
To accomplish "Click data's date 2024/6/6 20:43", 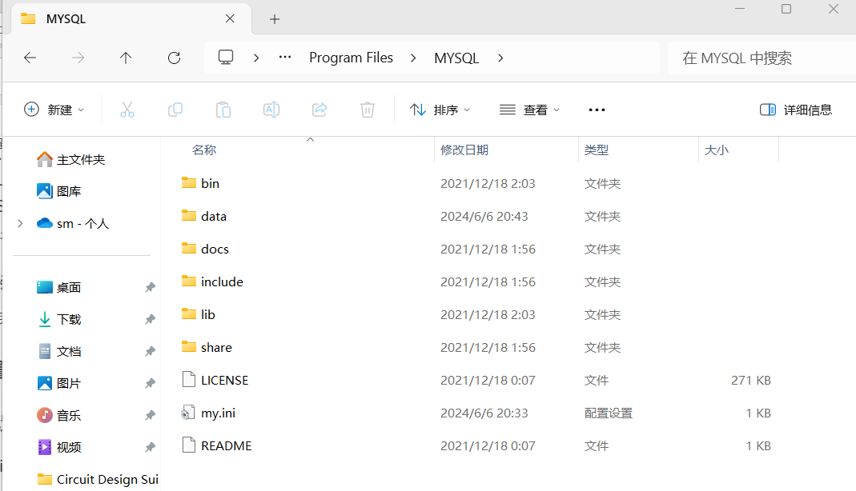I will (484, 217).
